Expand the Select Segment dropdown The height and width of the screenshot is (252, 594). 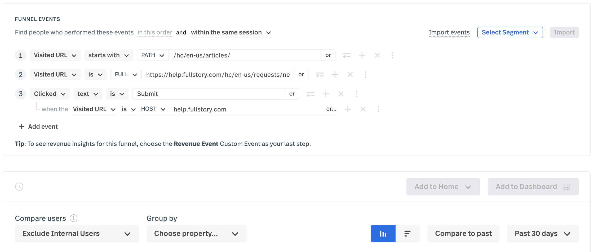(x=510, y=33)
